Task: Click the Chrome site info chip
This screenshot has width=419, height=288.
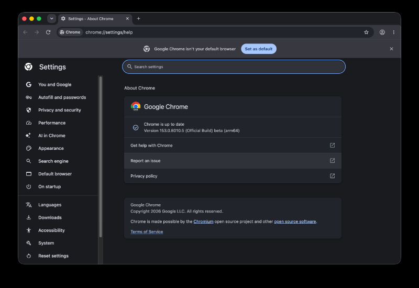Action: tap(70, 32)
